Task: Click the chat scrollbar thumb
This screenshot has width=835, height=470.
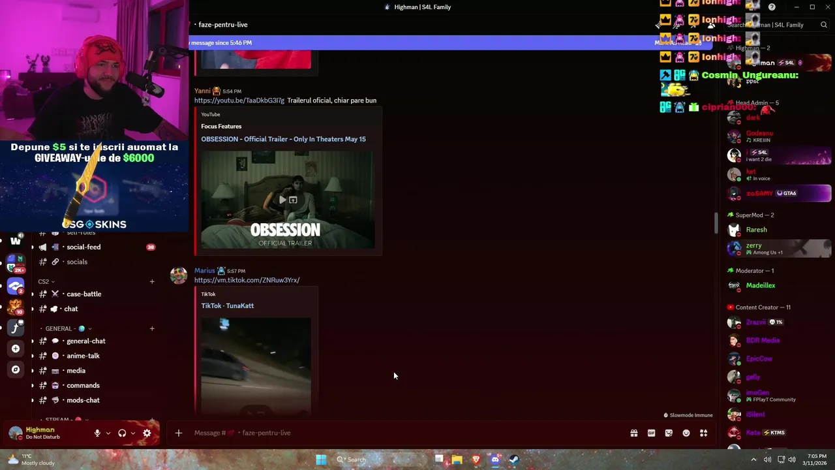Action: [x=716, y=223]
